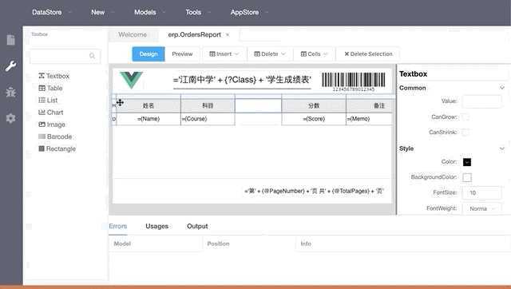The image size is (511, 289).
Task: Open the DataStore menu
Action: (x=51, y=13)
